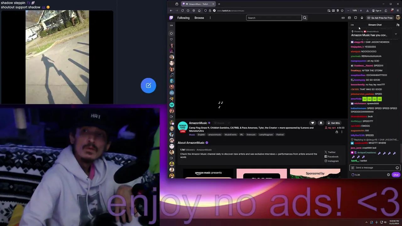The width and height of the screenshot is (402, 226).
Task: Click the amazon music presents panel
Action: (x=208, y=174)
